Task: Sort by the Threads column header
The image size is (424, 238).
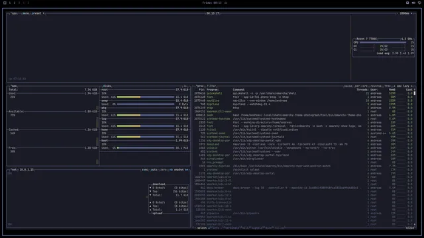Action: [362, 90]
